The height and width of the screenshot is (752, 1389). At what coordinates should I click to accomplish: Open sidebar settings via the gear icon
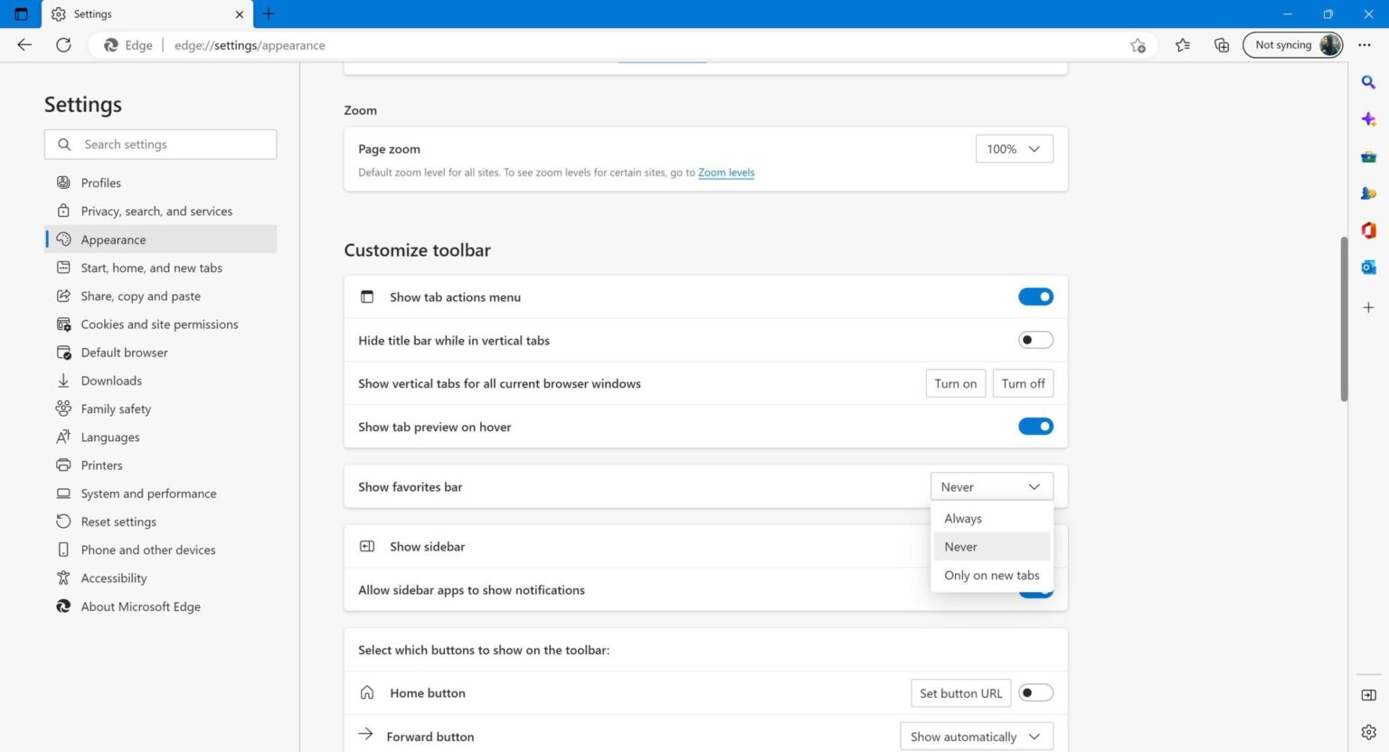click(x=1367, y=731)
